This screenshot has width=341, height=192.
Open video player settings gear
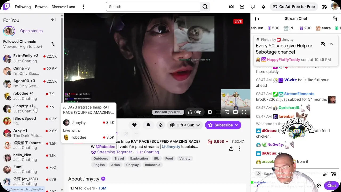(x=210, y=112)
